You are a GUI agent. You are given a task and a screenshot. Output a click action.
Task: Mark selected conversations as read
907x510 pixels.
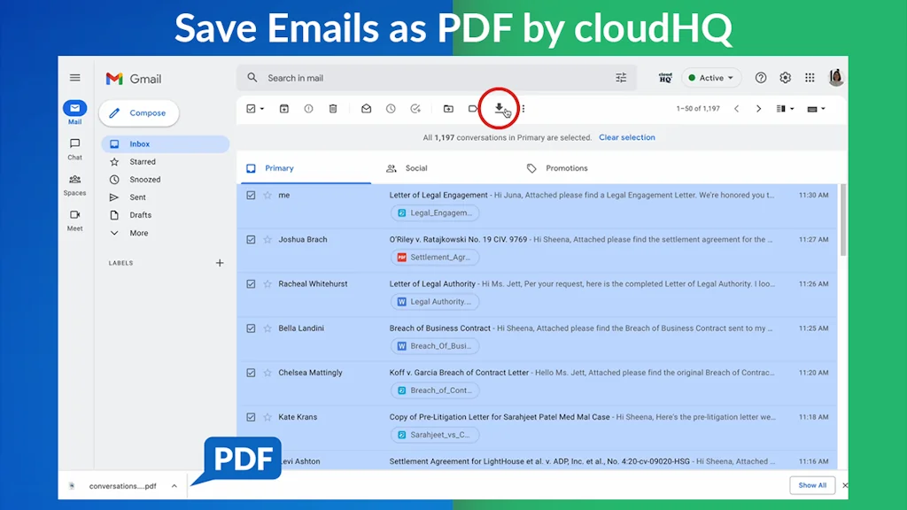(x=367, y=108)
